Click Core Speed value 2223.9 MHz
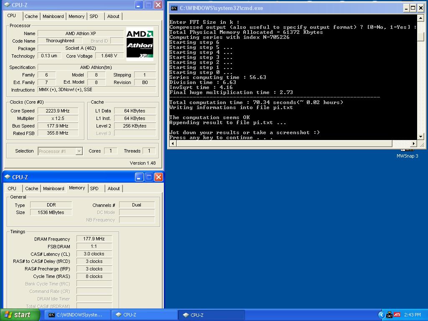This screenshot has height=321, width=428. pos(58,111)
